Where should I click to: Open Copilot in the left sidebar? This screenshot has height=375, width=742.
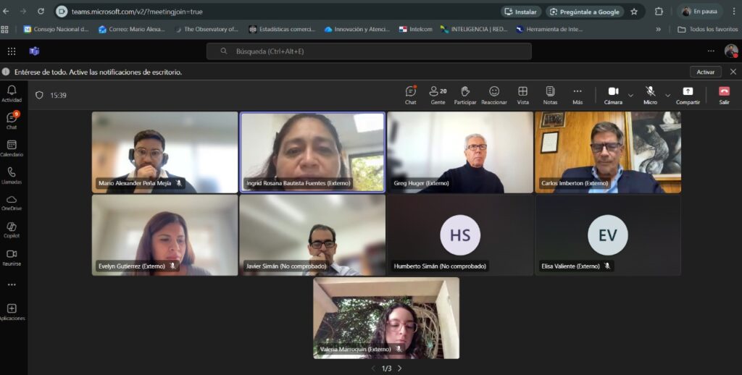click(x=12, y=229)
